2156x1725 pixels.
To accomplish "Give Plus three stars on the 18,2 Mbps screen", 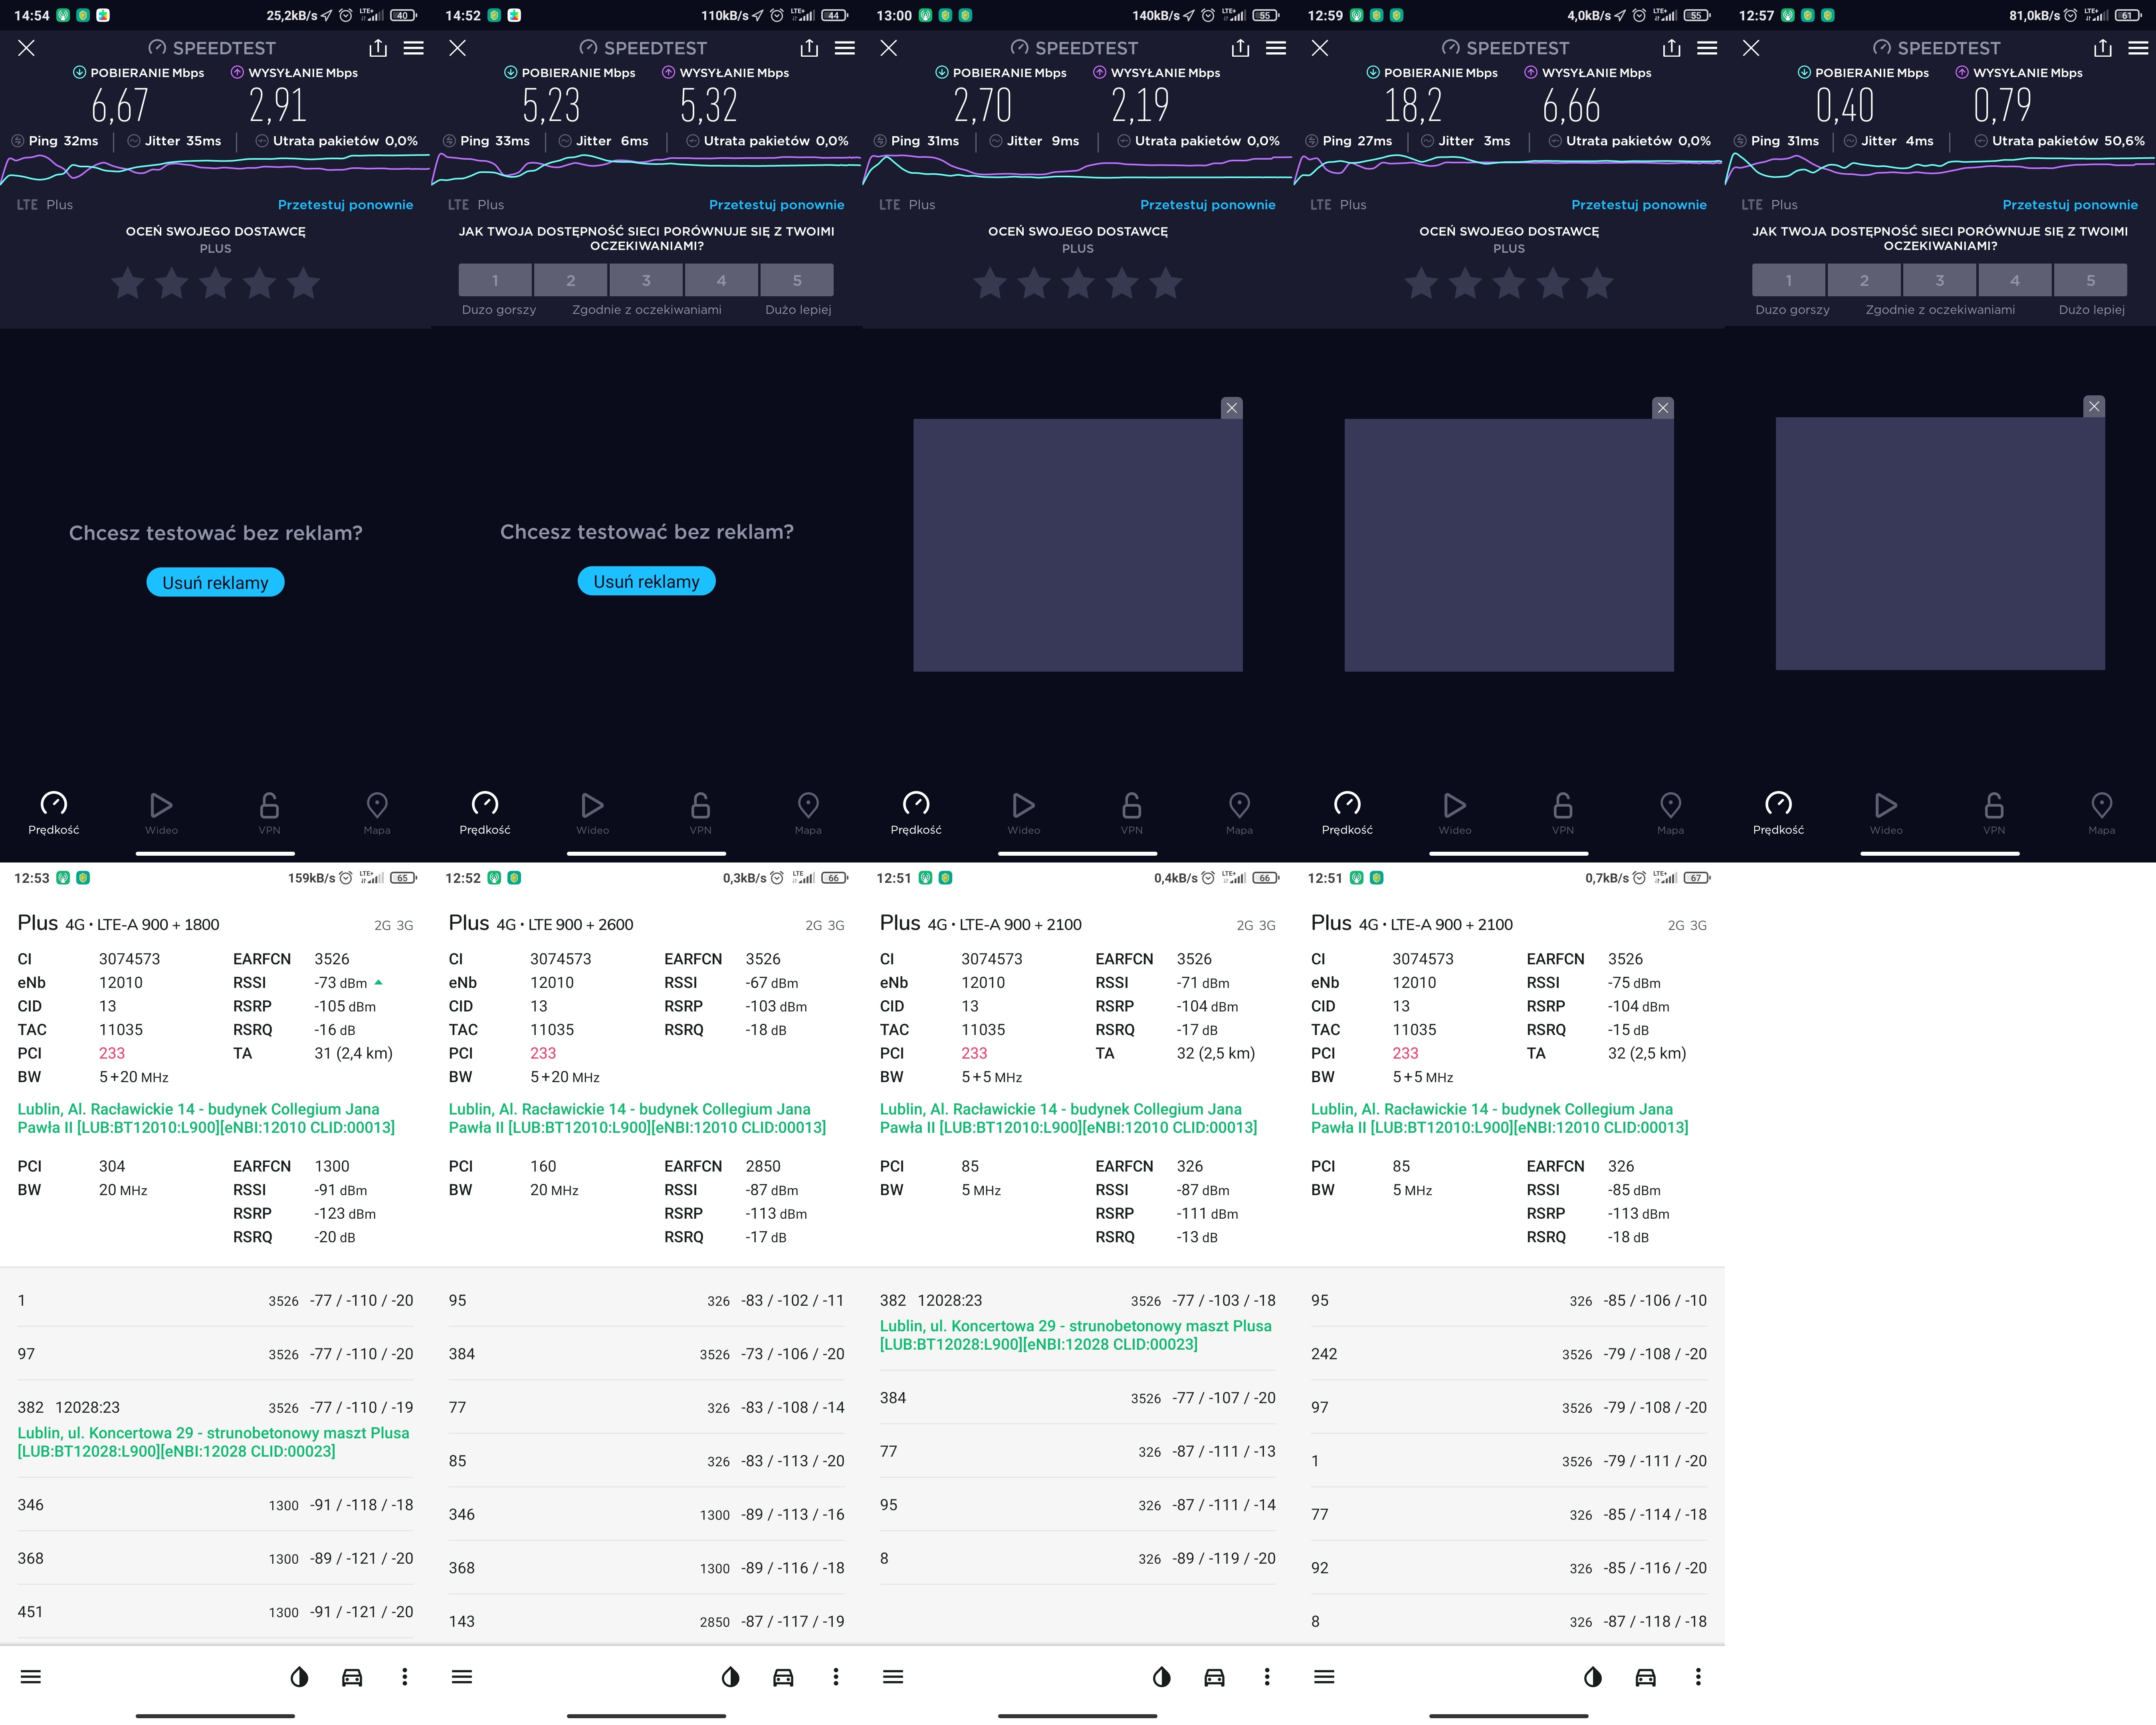I will click(1509, 284).
